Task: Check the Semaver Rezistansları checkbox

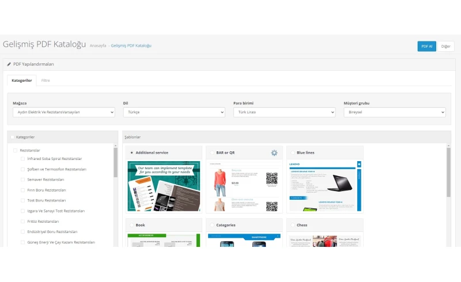Action: point(22,180)
